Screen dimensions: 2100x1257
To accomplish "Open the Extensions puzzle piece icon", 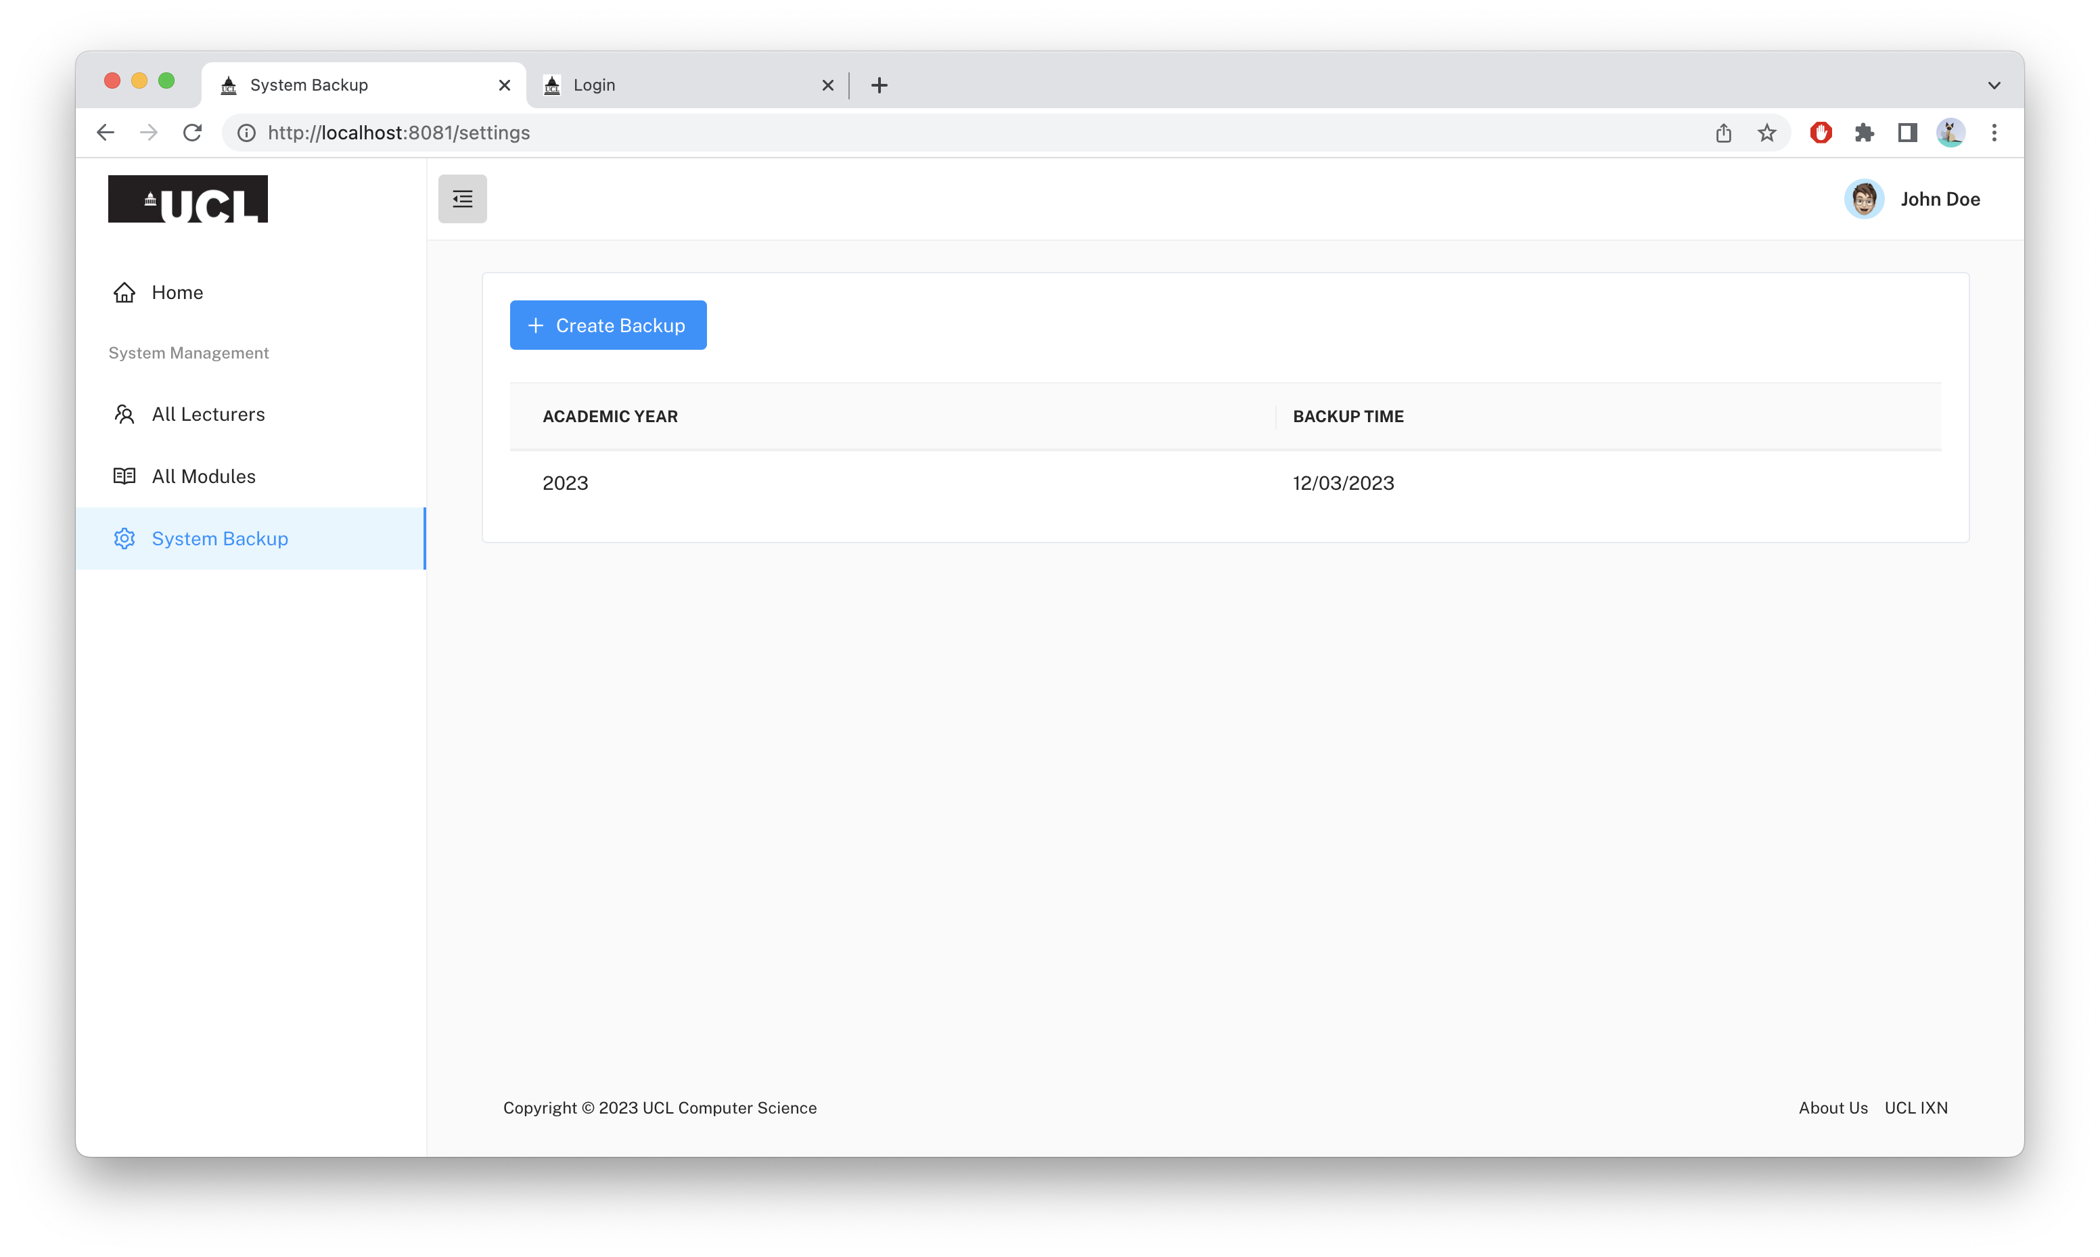I will (1864, 133).
